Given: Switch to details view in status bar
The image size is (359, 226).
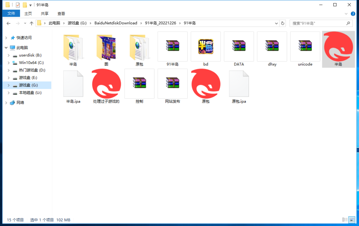Looking at the screenshot, I should (x=345, y=220).
